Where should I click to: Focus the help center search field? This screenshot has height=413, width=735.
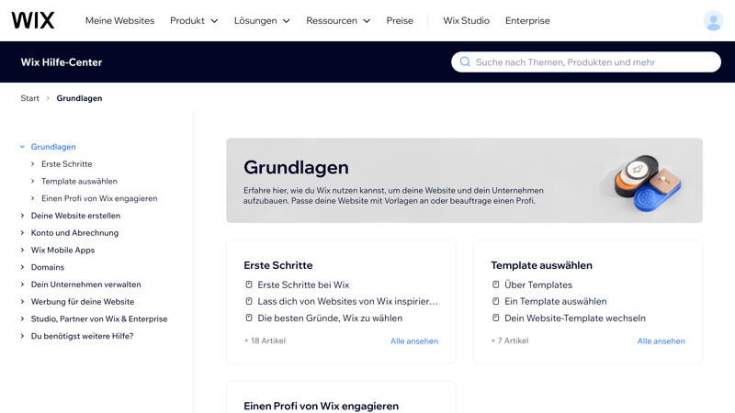pyautogui.click(x=593, y=62)
